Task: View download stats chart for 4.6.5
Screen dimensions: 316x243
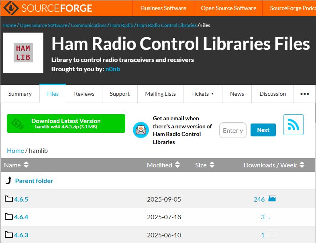Action: pyautogui.click(x=272, y=199)
